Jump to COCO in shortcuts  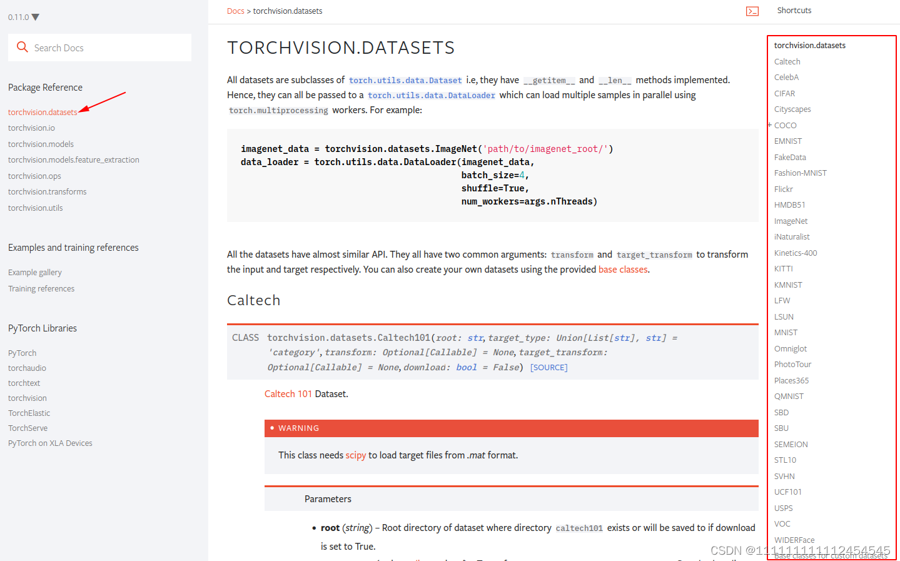(786, 126)
